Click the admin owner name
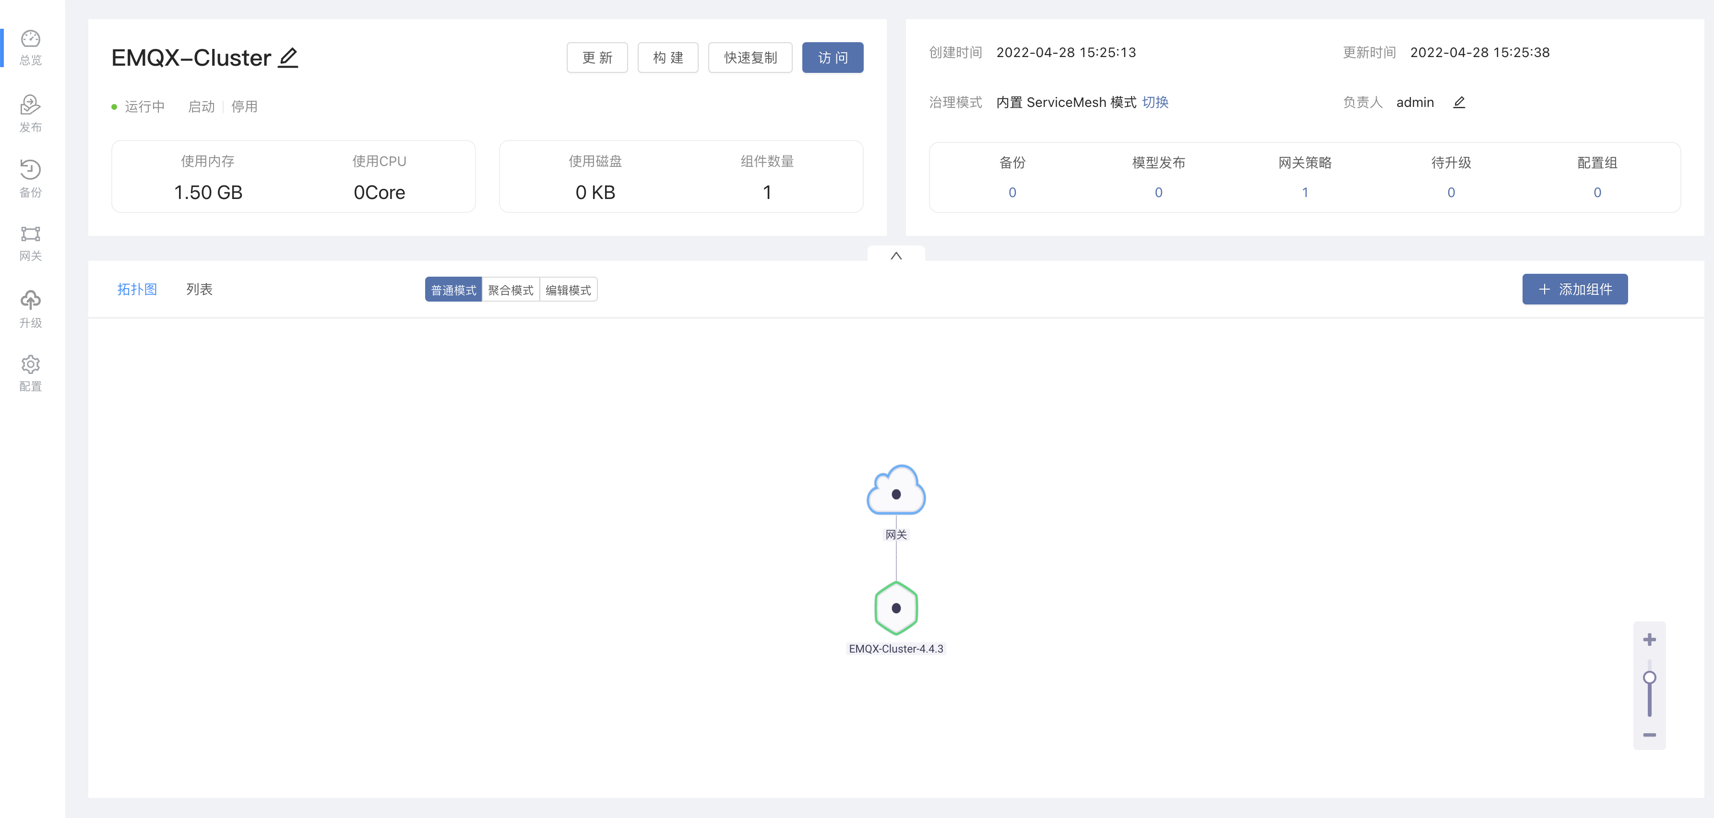Screen dimensions: 1714x818 pos(1415,103)
